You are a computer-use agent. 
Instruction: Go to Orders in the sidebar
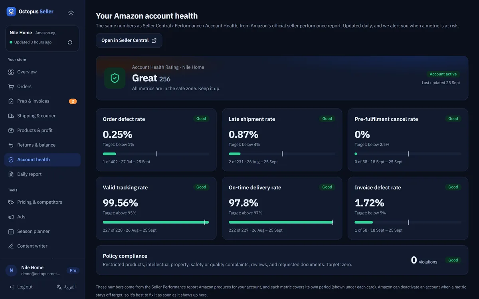[x=42, y=87]
